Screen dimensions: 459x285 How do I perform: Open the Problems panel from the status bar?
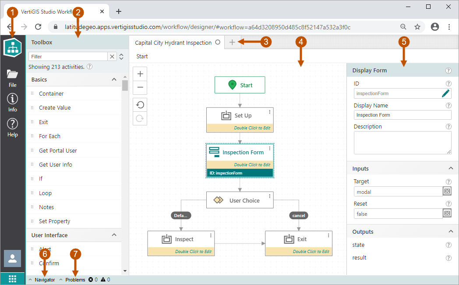pyautogui.click(x=75, y=279)
